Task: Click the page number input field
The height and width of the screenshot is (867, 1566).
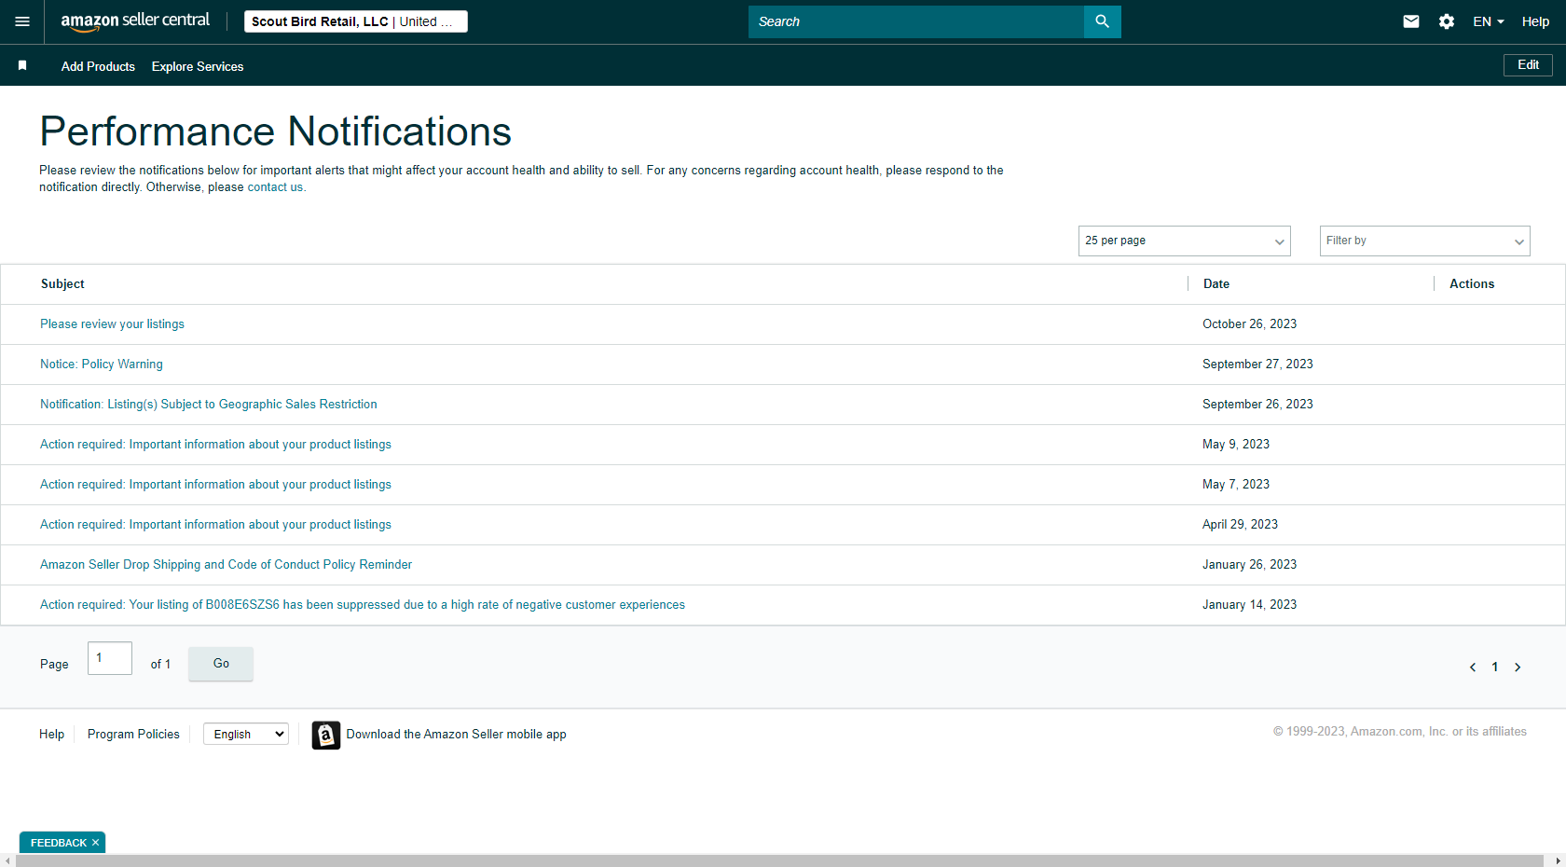Action: [110, 658]
